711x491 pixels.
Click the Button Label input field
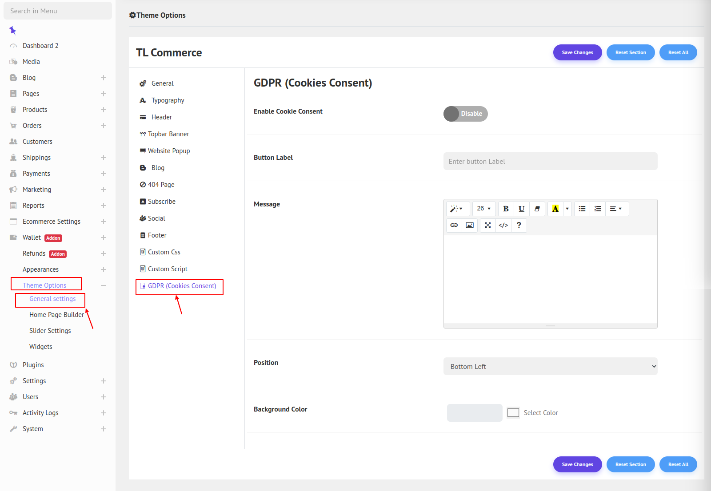click(x=550, y=161)
